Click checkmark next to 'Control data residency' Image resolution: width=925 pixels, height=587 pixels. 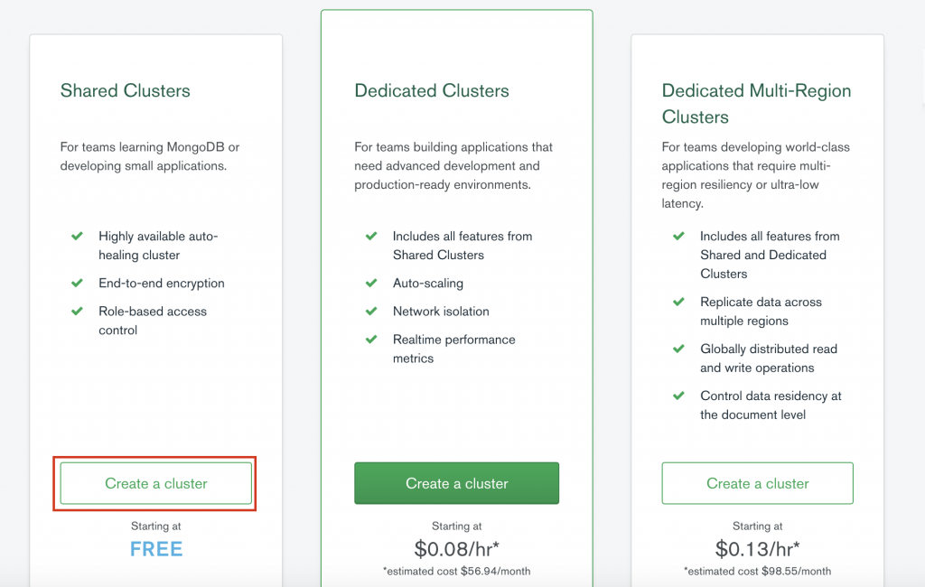click(678, 396)
